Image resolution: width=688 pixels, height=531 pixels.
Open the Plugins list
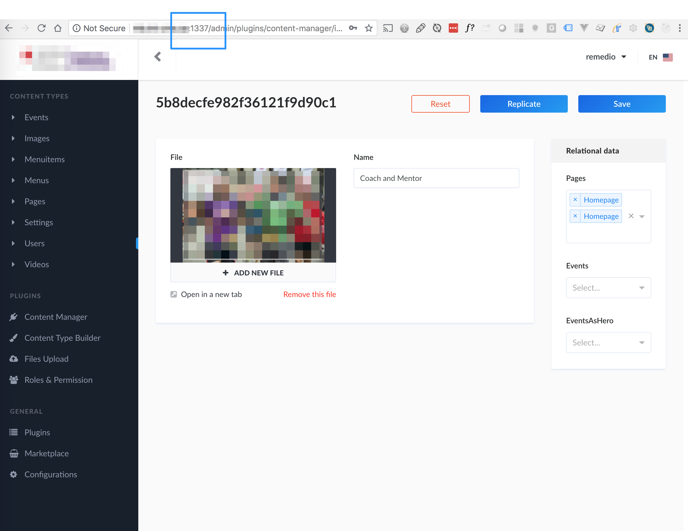tap(37, 432)
